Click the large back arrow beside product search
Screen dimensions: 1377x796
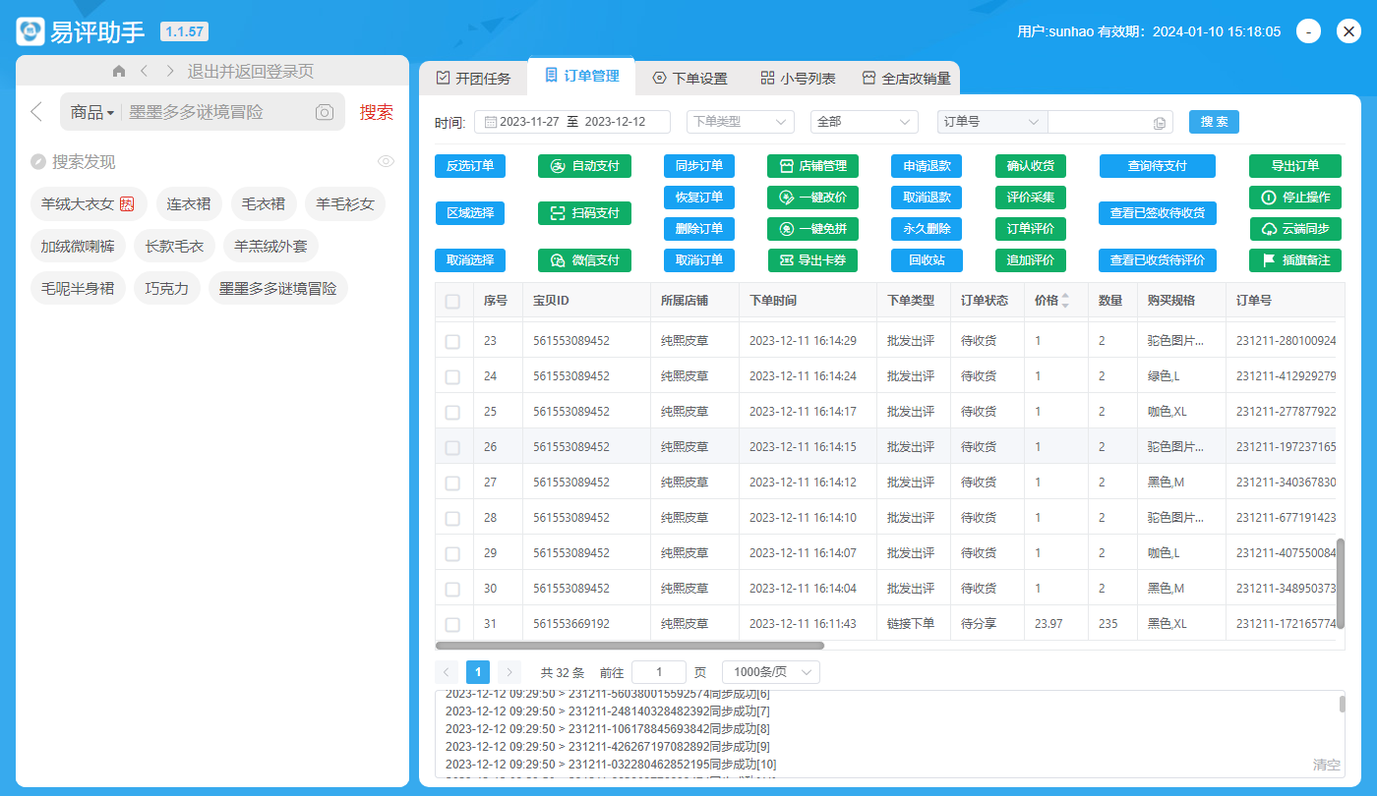pos(36,112)
